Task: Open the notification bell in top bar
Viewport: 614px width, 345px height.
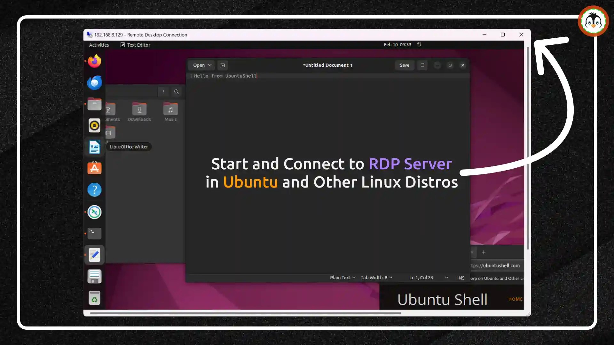Action: tap(419, 45)
